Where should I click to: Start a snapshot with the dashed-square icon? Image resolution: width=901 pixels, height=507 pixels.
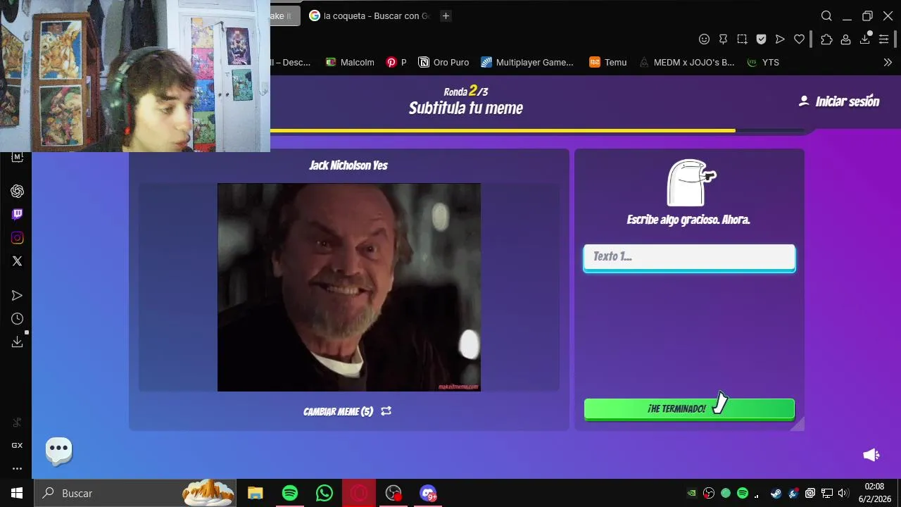[x=742, y=39]
